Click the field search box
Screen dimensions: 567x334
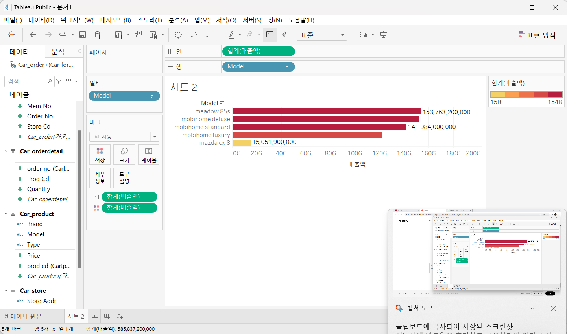[x=29, y=81]
